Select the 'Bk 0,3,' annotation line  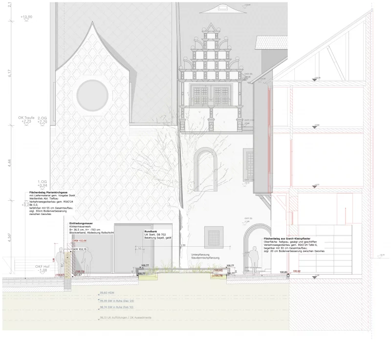pyautogui.click(x=33, y=204)
